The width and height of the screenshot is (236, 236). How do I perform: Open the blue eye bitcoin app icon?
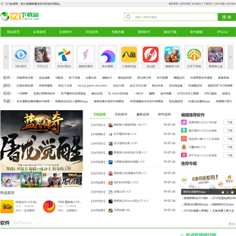21,54
